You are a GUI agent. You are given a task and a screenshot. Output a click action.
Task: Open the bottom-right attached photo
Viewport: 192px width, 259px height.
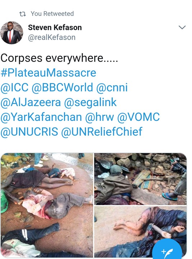point(140,232)
